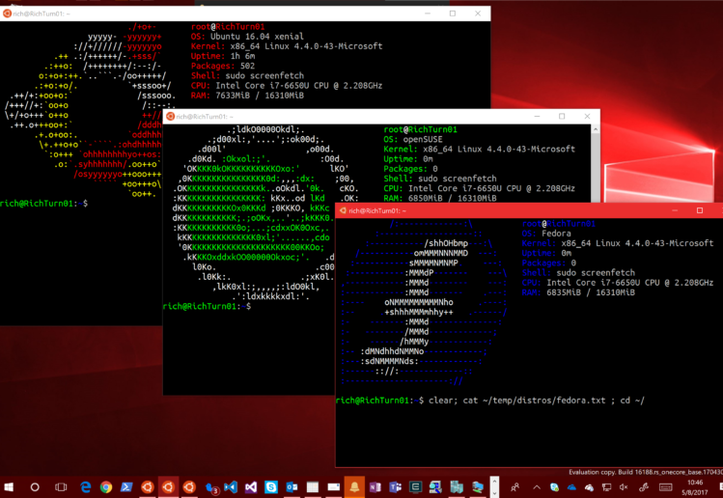
Task: Expand hidden system tray icons chevron
Action: (x=537, y=487)
